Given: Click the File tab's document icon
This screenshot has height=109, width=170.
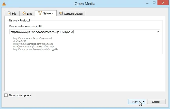Looking at the screenshot, I should 10,13.
